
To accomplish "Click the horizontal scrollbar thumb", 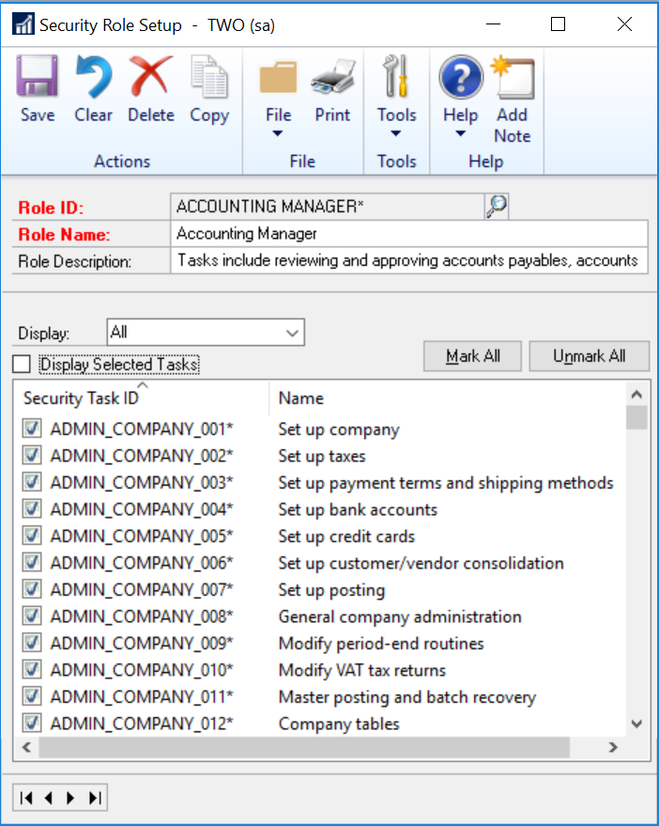I will coord(304,747).
